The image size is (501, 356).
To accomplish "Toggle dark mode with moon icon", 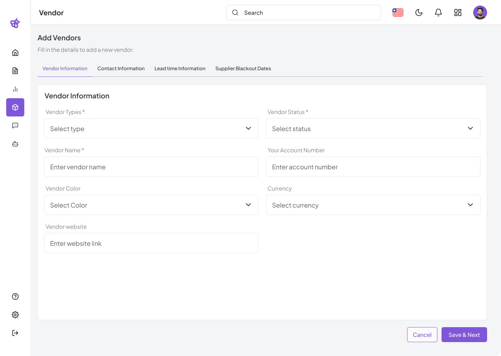I will coord(419,13).
